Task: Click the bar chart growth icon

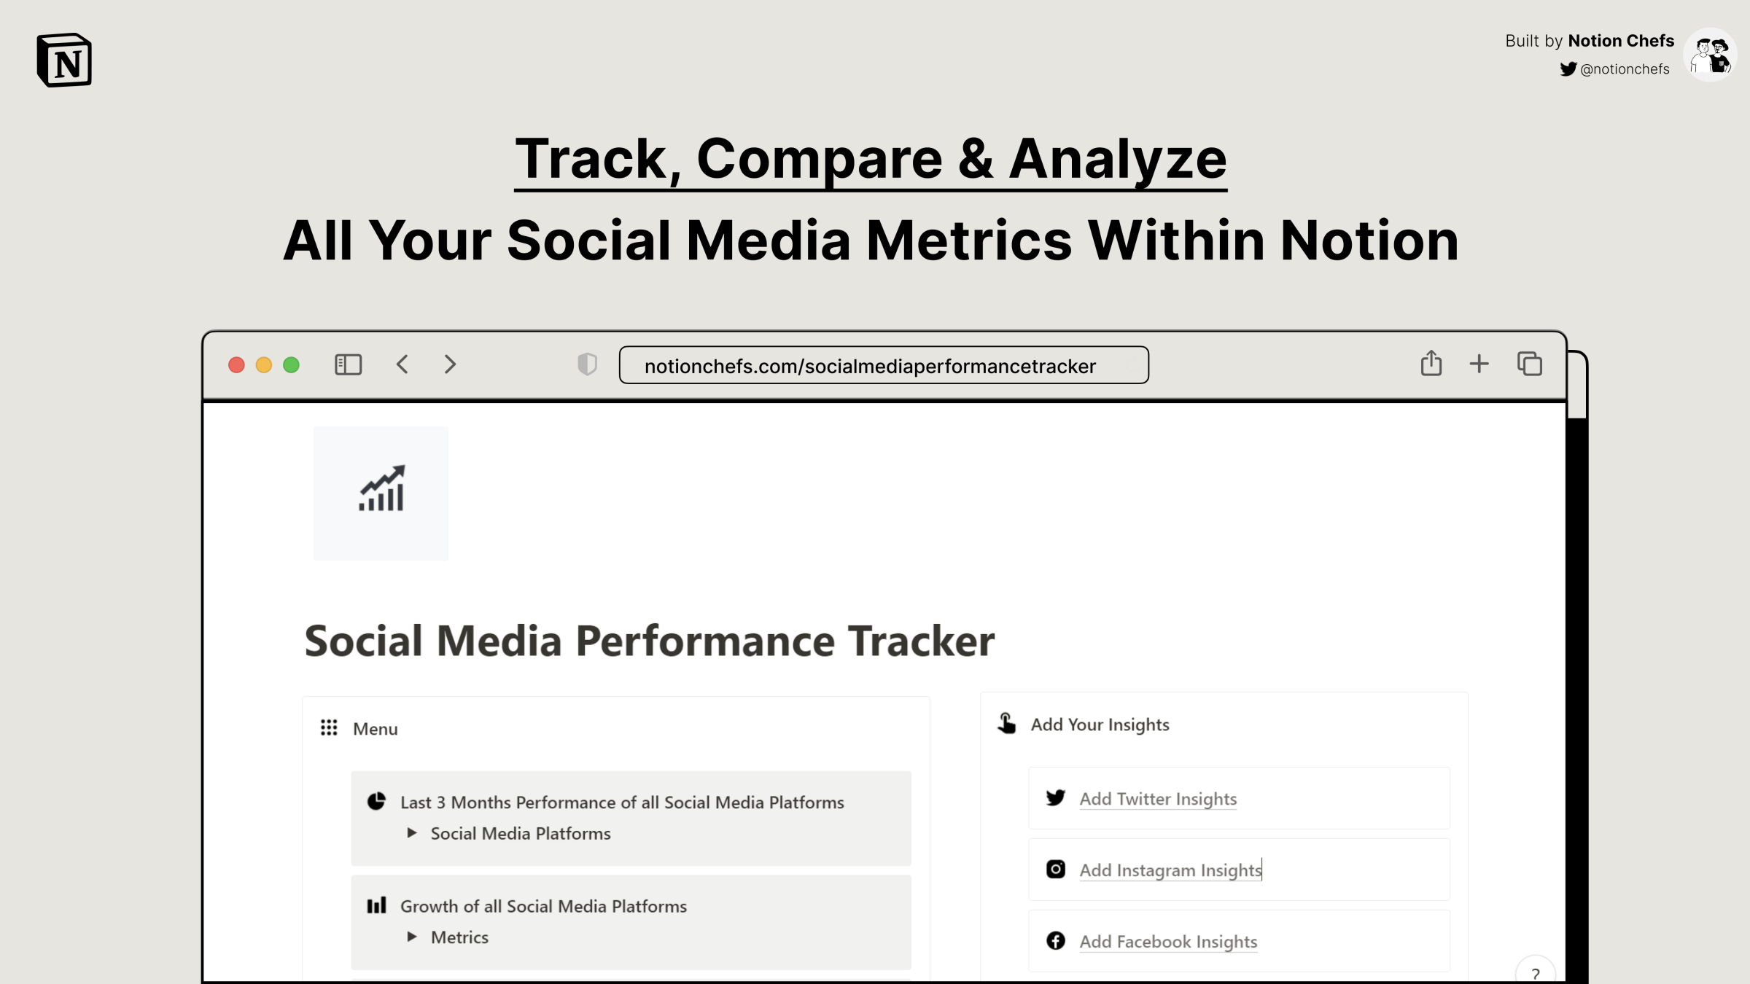Action: click(380, 489)
